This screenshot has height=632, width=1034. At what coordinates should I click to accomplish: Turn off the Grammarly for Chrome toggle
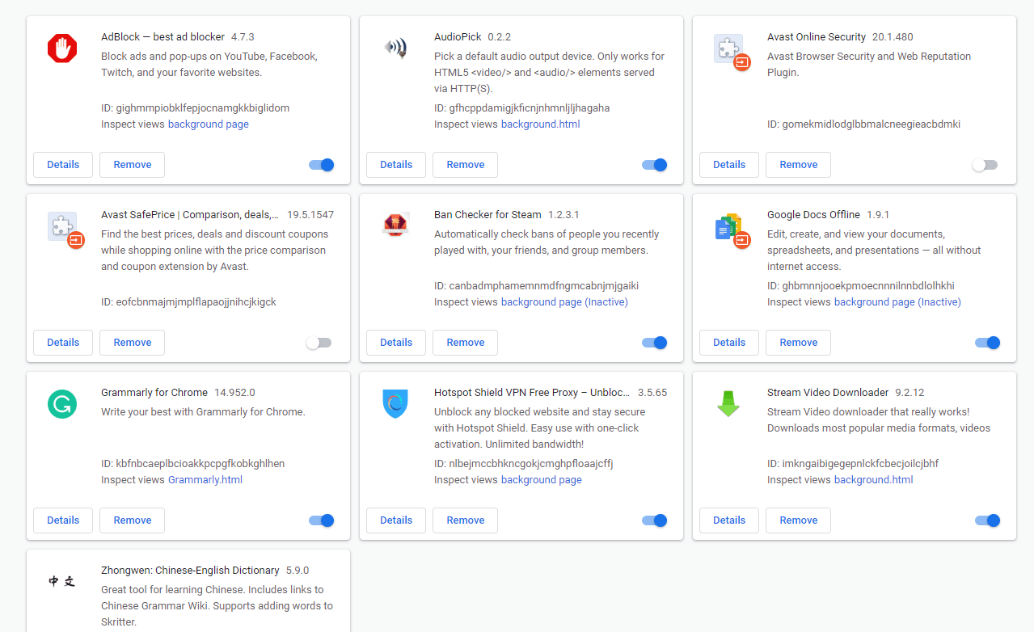click(322, 520)
